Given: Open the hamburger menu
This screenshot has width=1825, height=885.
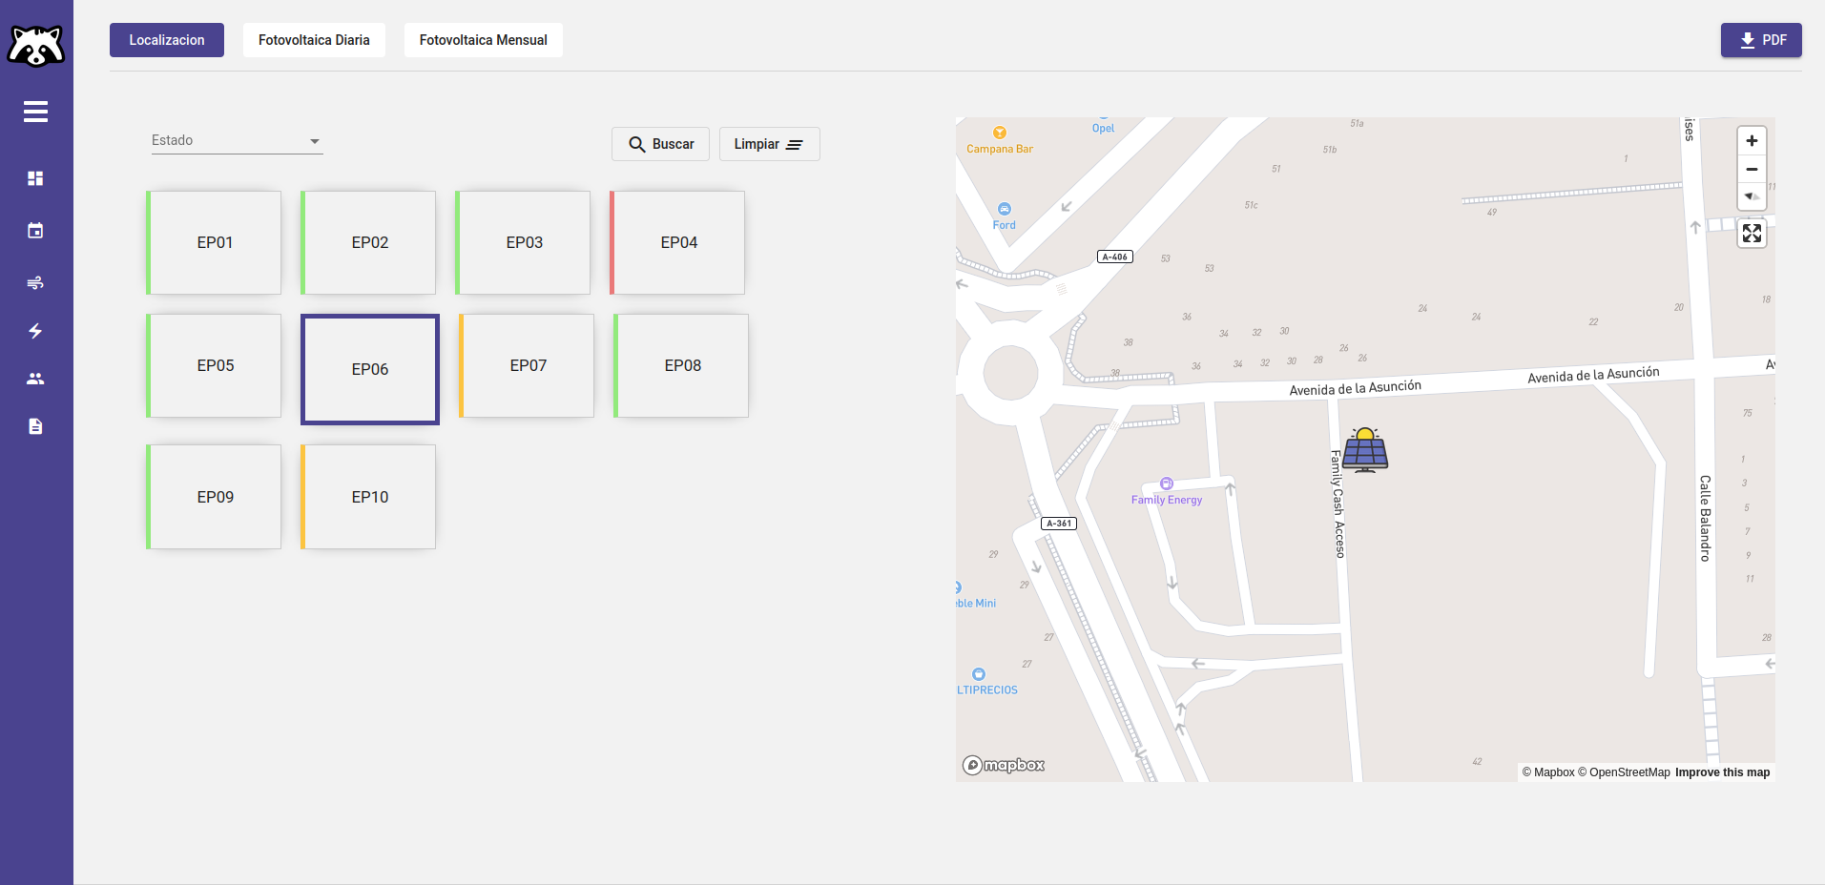Looking at the screenshot, I should pos(36,112).
